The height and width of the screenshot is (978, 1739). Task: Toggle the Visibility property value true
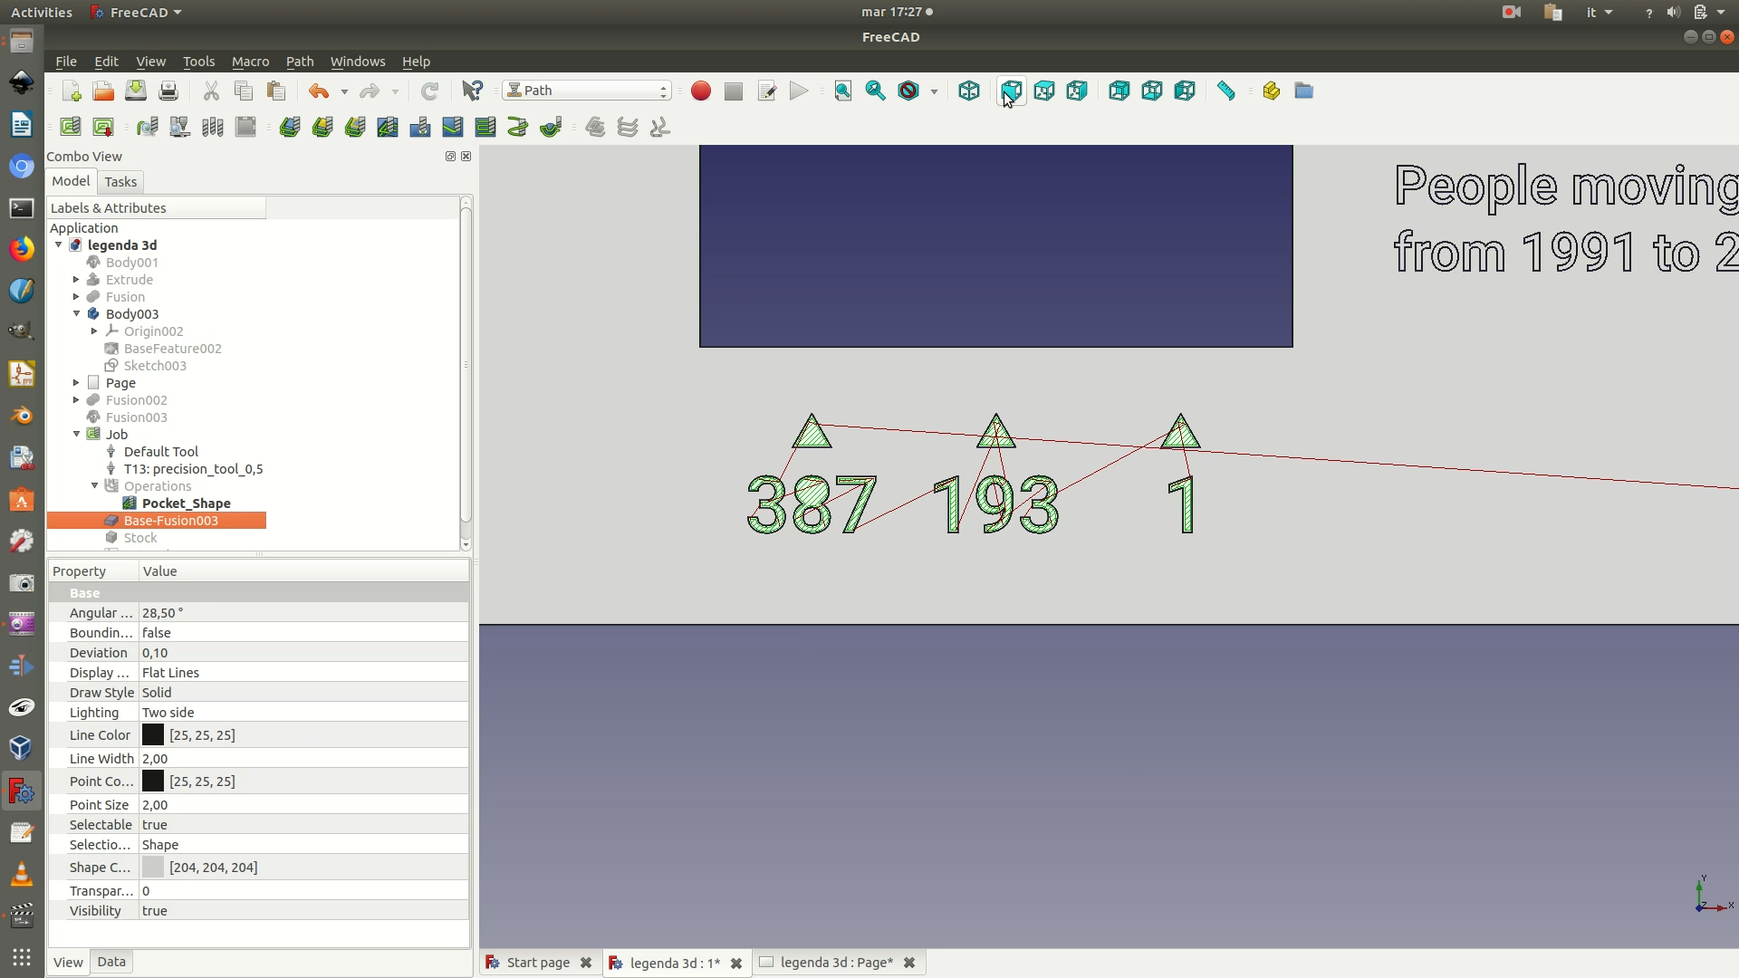click(x=303, y=911)
